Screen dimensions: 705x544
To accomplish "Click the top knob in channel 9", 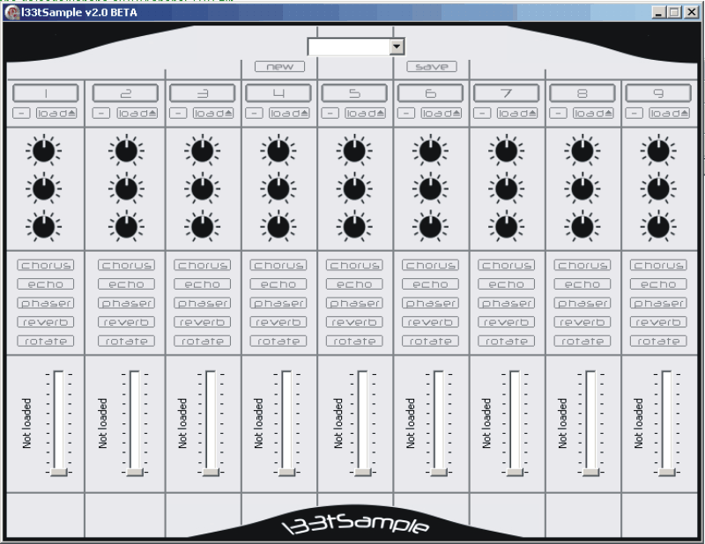I will (657, 152).
